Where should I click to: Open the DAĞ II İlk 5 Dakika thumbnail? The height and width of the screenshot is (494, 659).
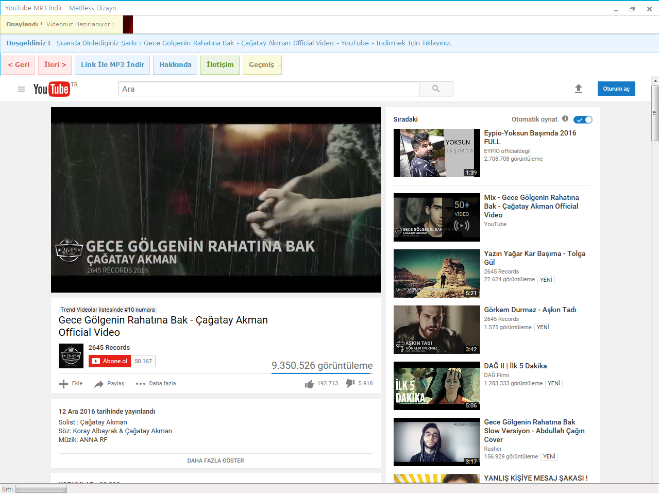(x=437, y=386)
